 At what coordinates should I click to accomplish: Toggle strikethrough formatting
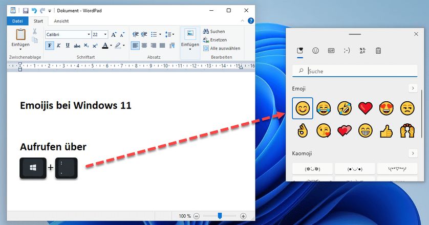click(77, 46)
